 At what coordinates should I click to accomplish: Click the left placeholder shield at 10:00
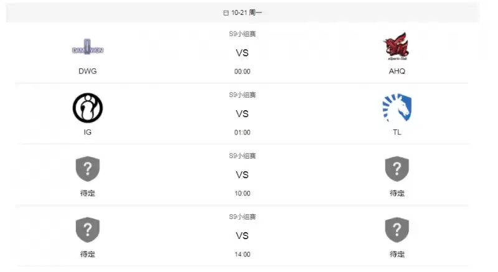(x=88, y=169)
